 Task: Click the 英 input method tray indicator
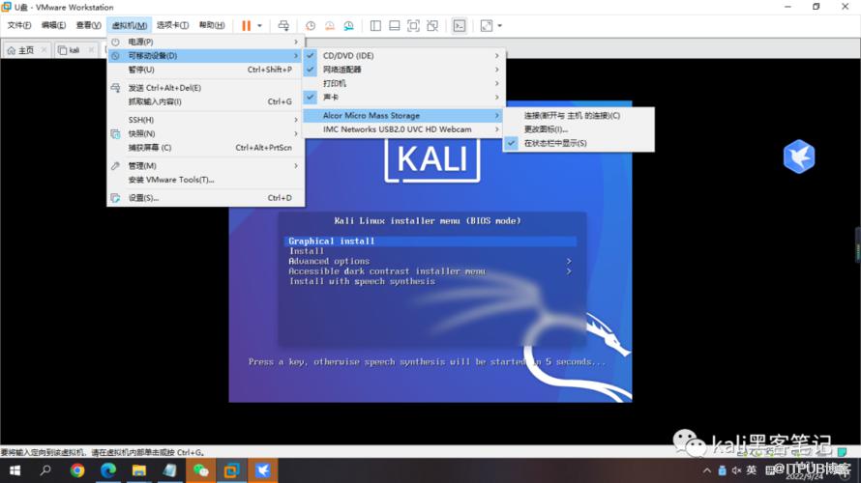[752, 470]
